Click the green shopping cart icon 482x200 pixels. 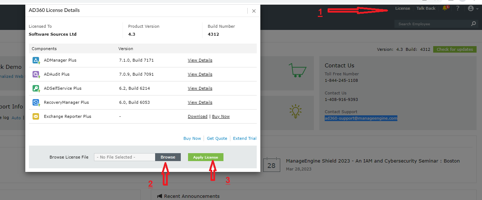click(x=298, y=70)
